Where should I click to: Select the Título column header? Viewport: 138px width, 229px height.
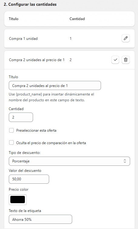click(14, 19)
